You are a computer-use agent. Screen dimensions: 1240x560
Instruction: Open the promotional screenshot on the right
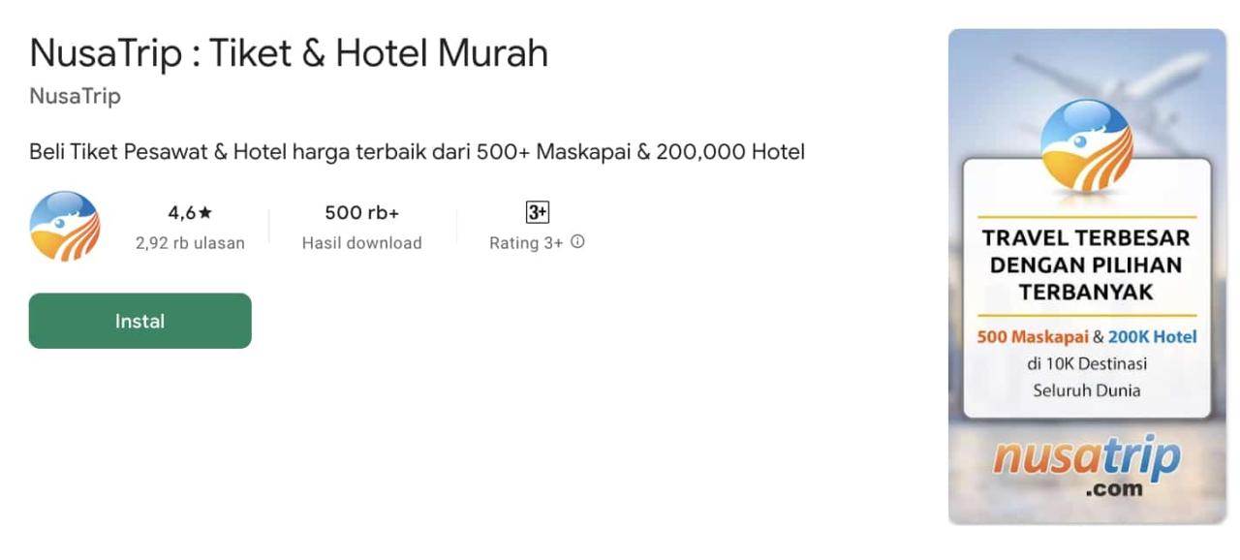1085,276
